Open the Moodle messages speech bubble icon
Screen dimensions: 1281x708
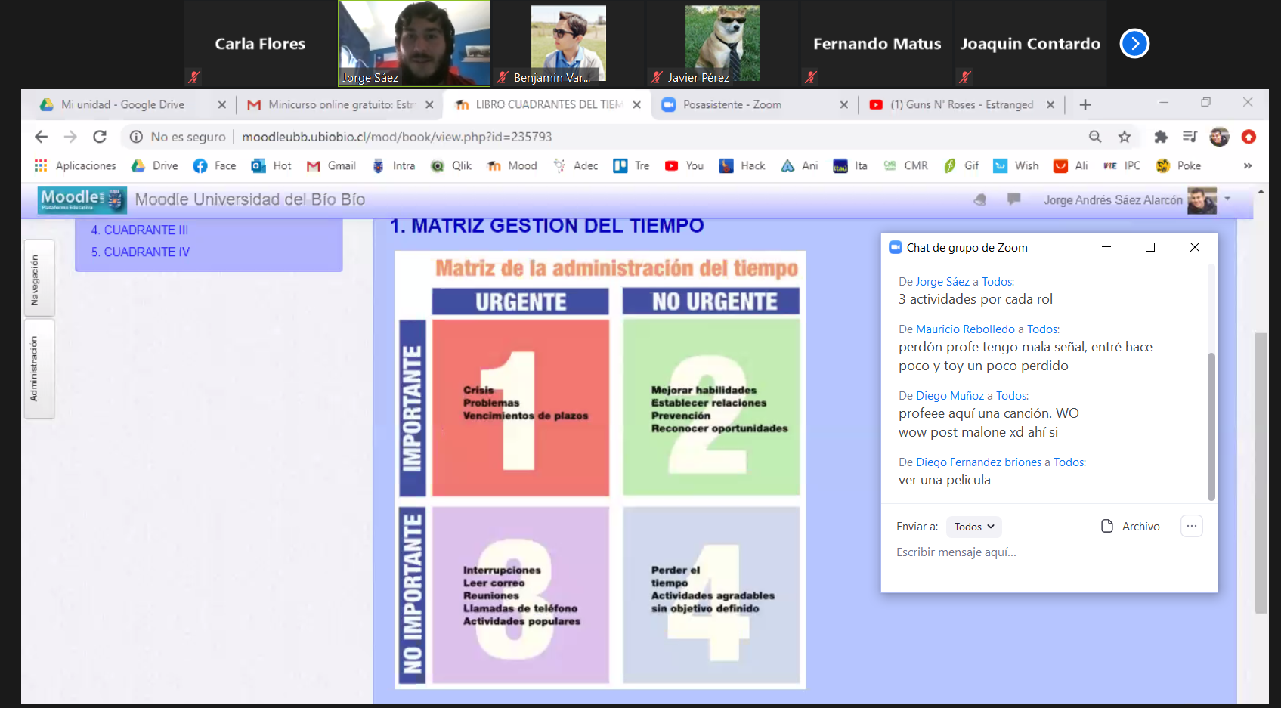coord(1014,199)
